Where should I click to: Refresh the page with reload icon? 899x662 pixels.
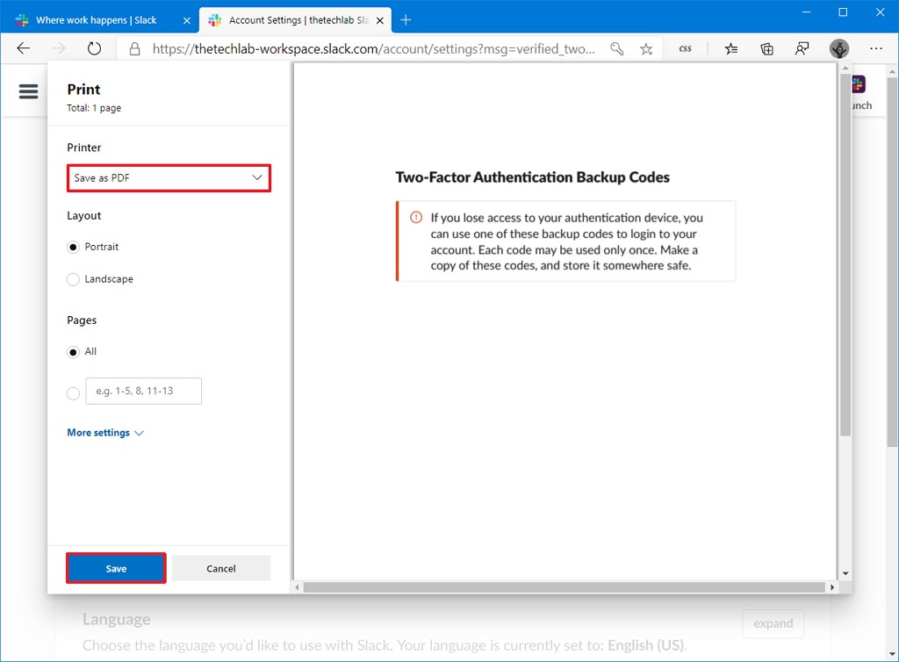point(94,49)
